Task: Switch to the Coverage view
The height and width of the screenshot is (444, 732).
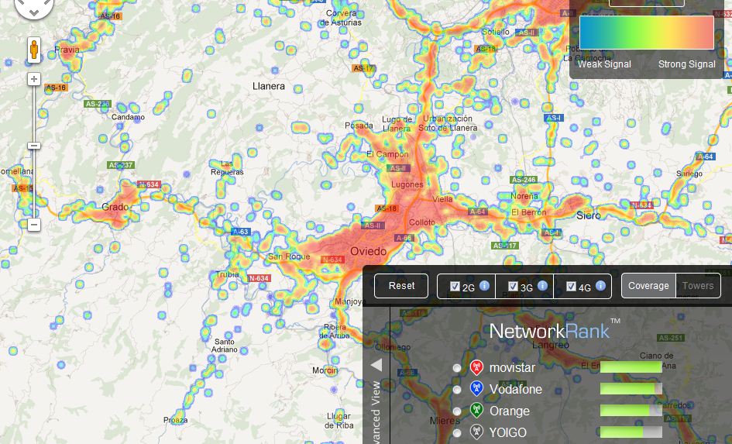Action: coord(648,286)
